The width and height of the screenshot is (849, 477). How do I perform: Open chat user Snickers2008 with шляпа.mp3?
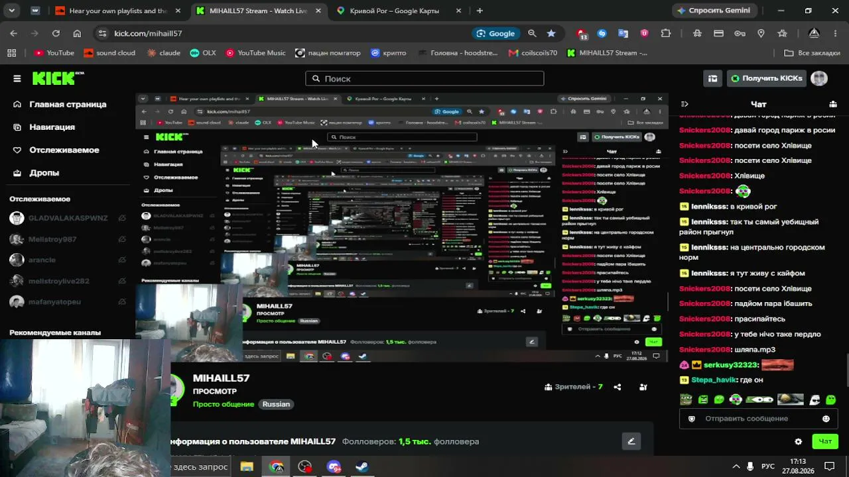point(704,350)
